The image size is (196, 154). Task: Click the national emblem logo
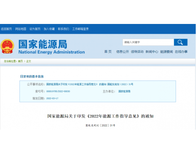pos(7,46)
